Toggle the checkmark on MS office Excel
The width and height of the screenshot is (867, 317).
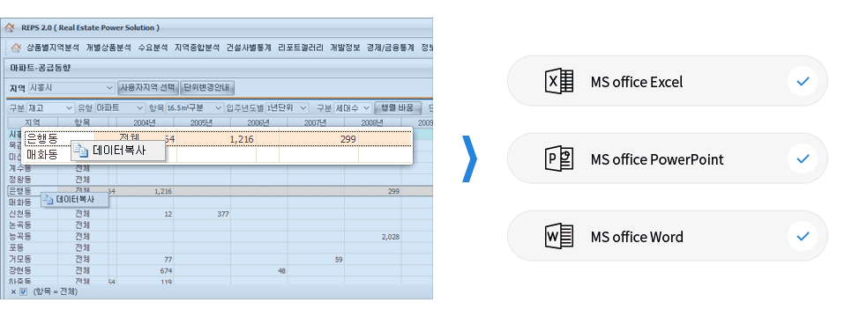[803, 81]
